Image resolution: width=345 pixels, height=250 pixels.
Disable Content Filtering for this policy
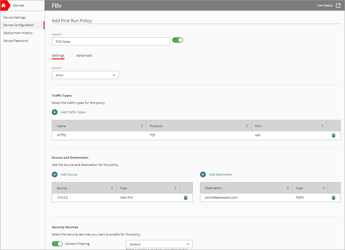[57, 244]
